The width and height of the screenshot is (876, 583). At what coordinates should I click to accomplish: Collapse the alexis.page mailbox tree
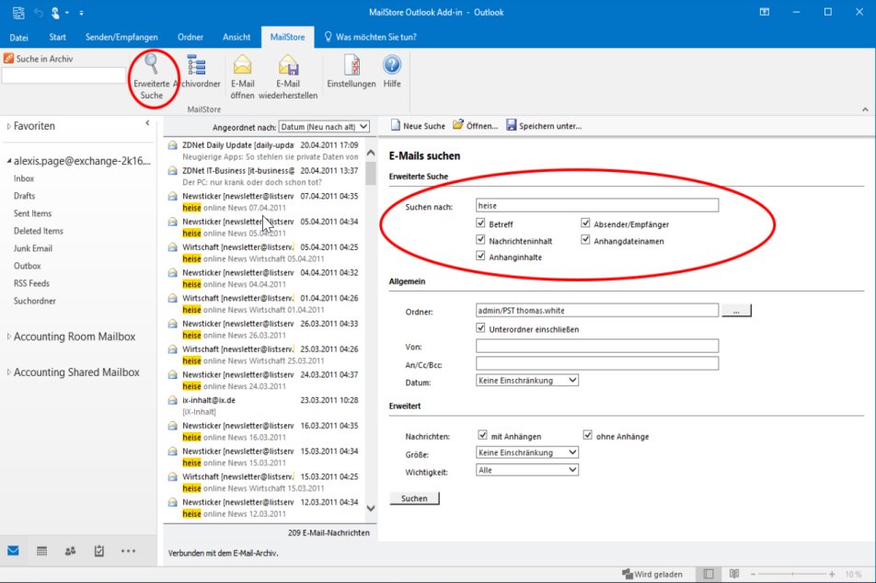coord(9,161)
